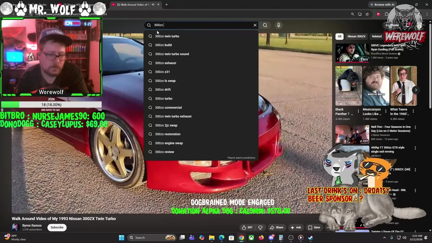Open options menu for 'DRIVE Legendary Intro'
Screen dimensions: 432x243
(415, 46)
